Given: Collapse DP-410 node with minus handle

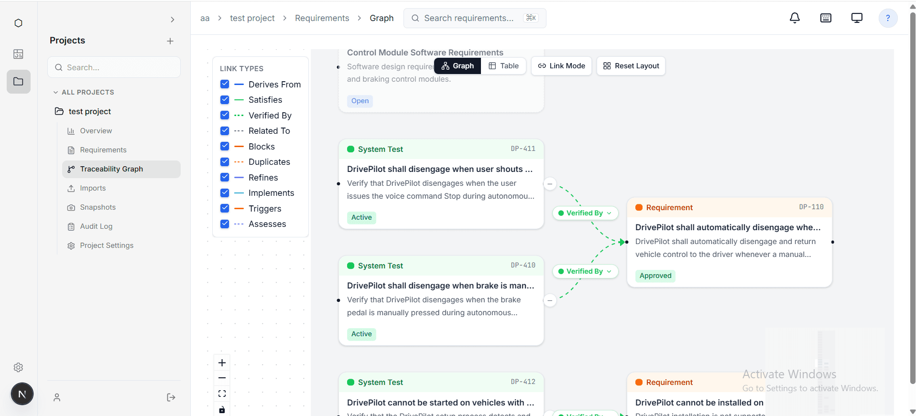Looking at the screenshot, I should tap(550, 300).
